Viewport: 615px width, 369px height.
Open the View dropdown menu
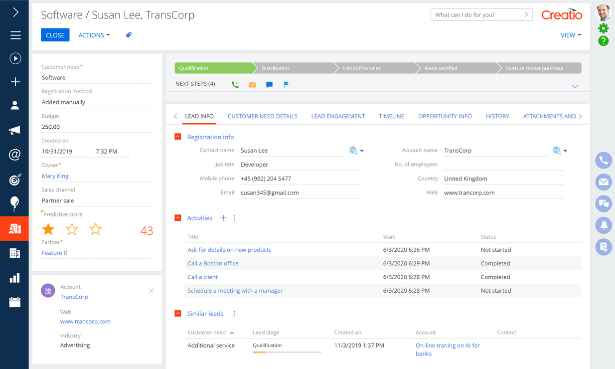(571, 35)
